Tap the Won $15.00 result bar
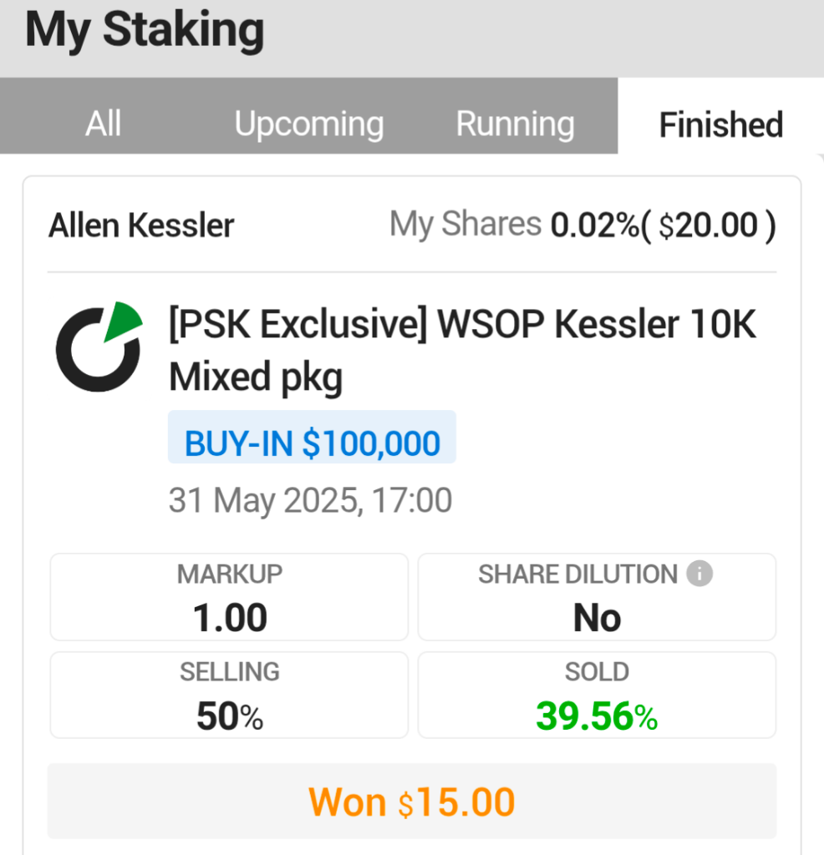This screenshot has height=855, width=824. click(412, 802)
